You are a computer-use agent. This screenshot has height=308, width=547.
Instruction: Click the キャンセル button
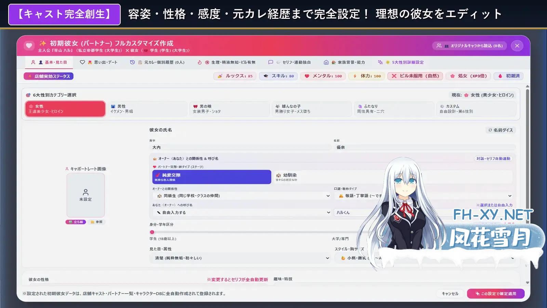(x=450, y=294)
